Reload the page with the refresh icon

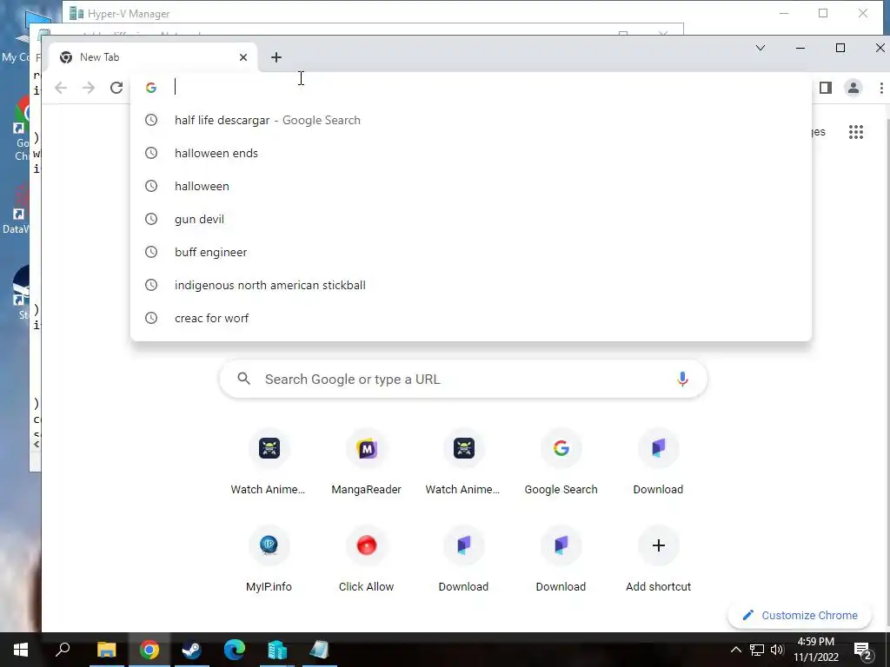point(116,88)
